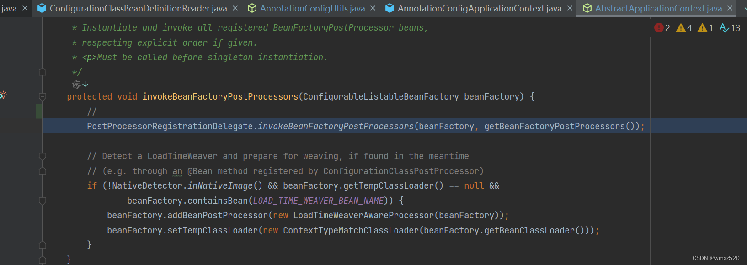Click fold end marker at if-block closing brace
747x265 pixels.
[x=43, y=244]
